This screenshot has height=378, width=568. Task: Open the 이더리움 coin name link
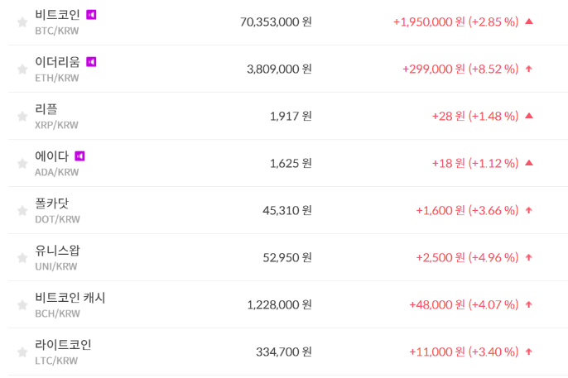coord(58,62)
